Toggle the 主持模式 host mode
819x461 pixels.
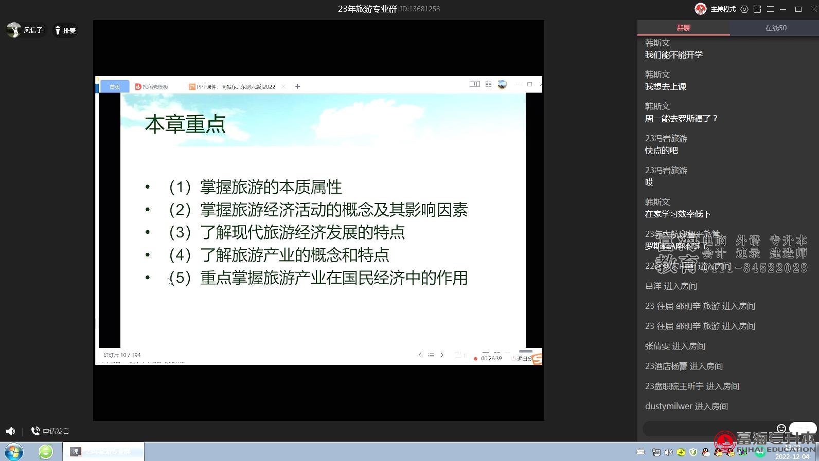click(x=716, y=9)
